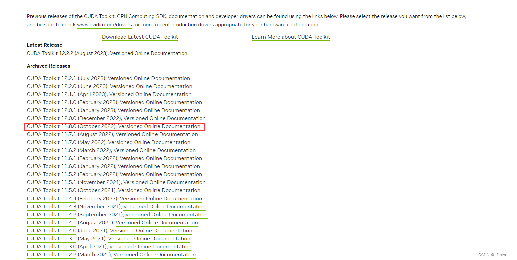Image resolution: width=517 pixels, height=260 pixels.
Task: Open the www.nvidia.com/drivers link
Action: point(104,25)
